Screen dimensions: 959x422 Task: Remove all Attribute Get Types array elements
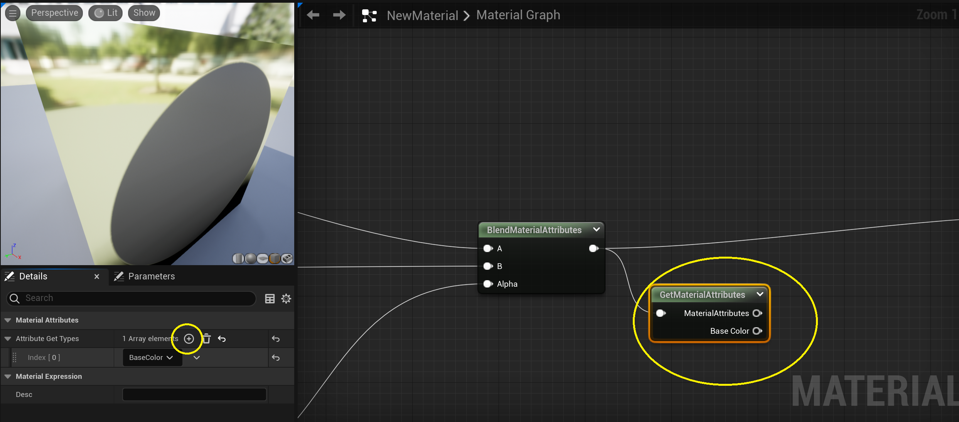coord(206,339)
